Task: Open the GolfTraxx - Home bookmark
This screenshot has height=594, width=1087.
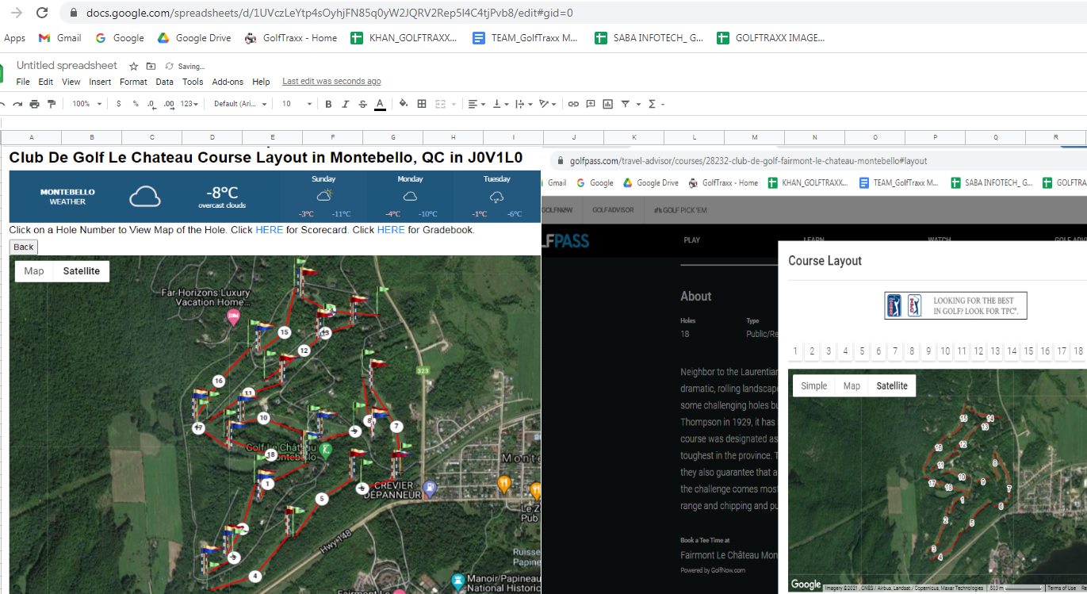Action: [x=291, y=38]
